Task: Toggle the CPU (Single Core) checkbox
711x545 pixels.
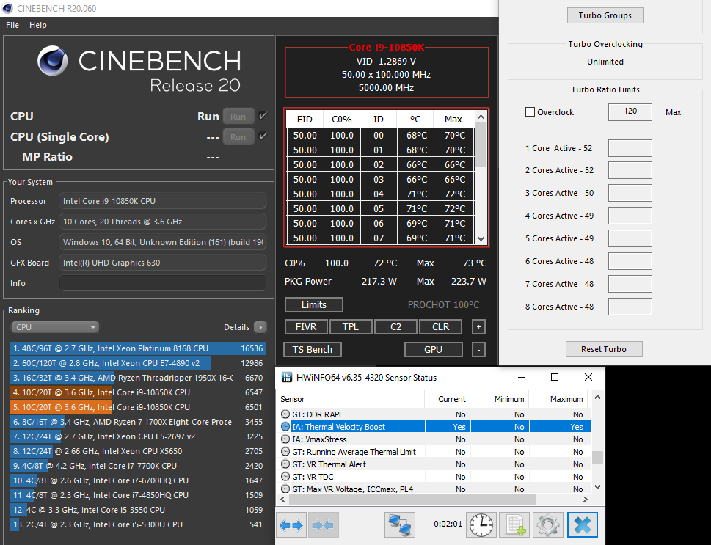Action: pyautogui.click(x=263, y=136)
